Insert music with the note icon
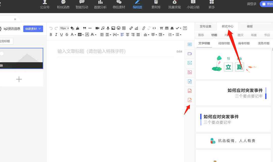The image size is (273, 162). pyautogui.click(x=103, y=28)
